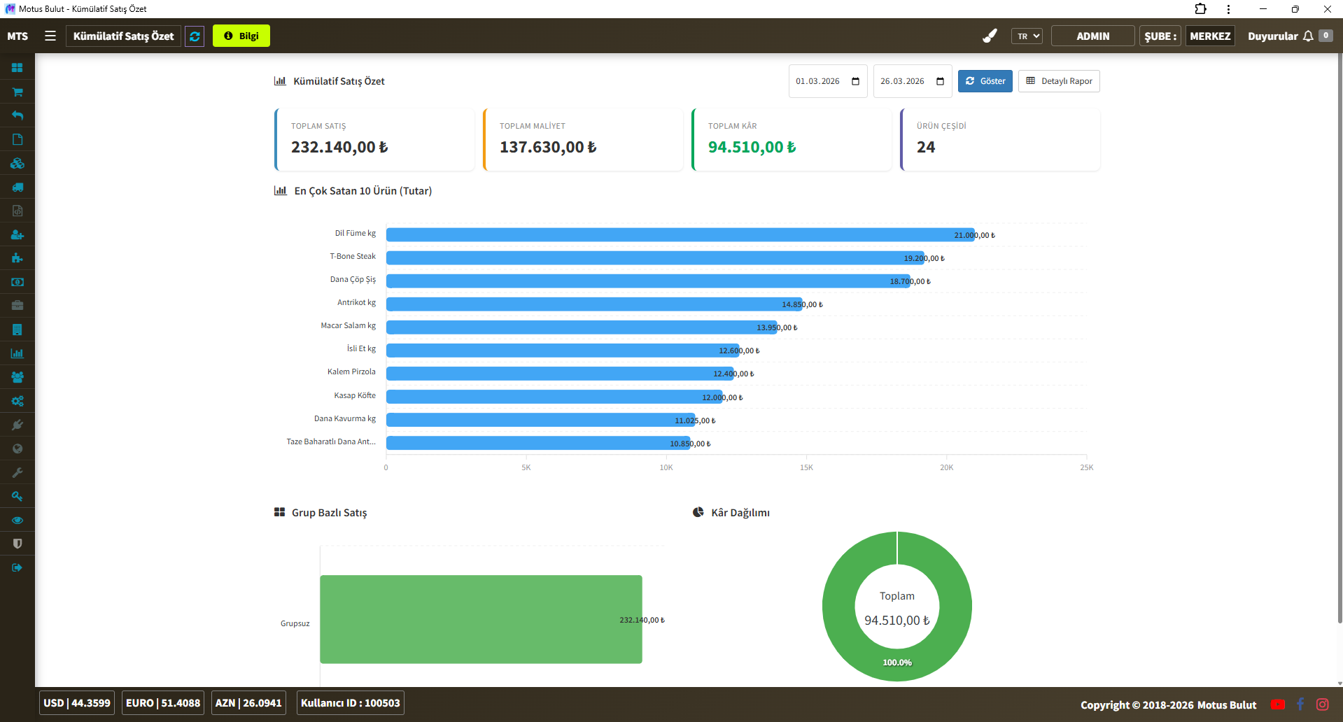Click the Kümülatif Satış Özet title tab
The height and width of the screenshot is (722, 1343).
(x=123, y=36)
